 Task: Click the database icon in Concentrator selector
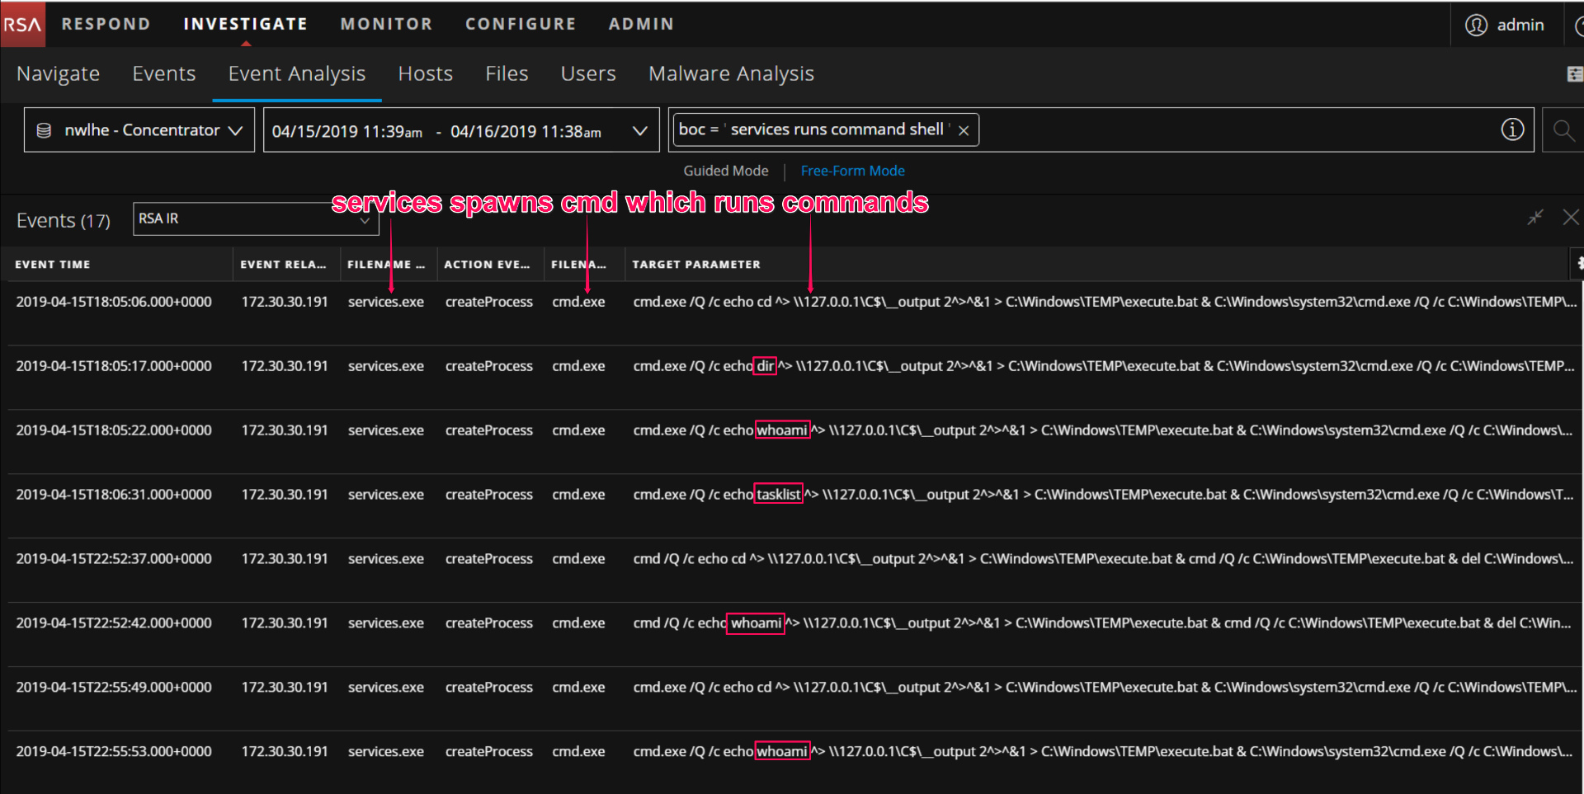(x=45, y=130)
